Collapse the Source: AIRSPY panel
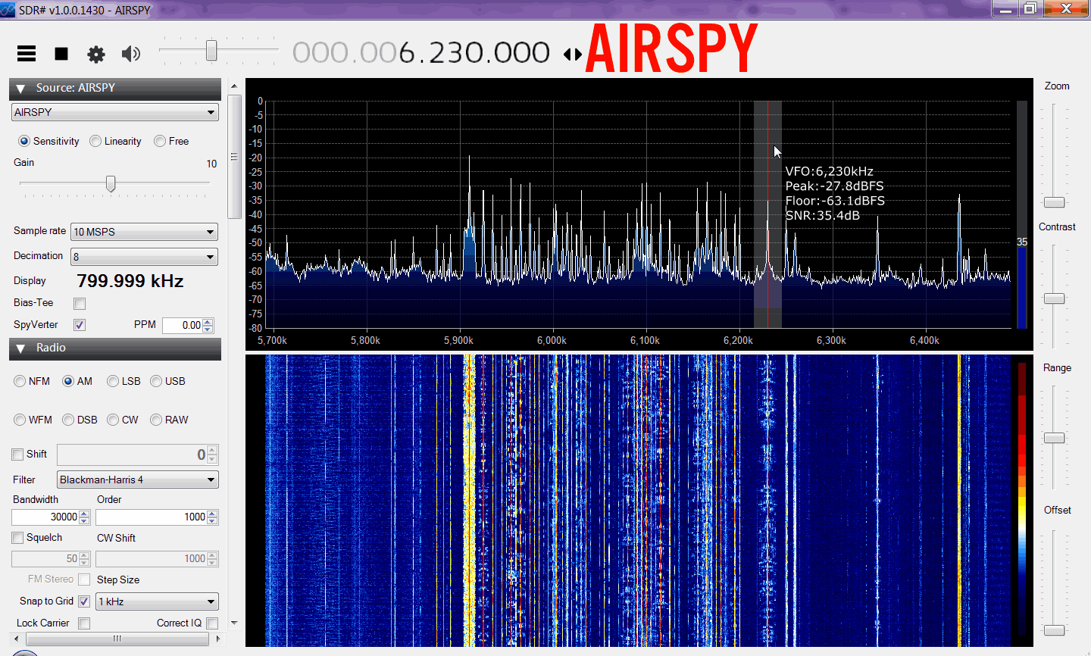This screenshot has height=656, width=1091. click(21, 89)
